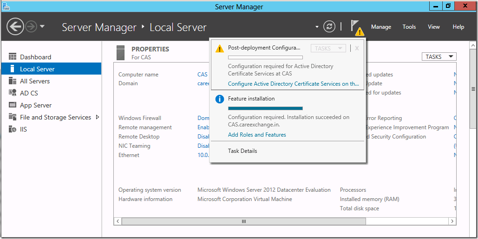Click Configure Active Directory Certificate Services link

293,84
